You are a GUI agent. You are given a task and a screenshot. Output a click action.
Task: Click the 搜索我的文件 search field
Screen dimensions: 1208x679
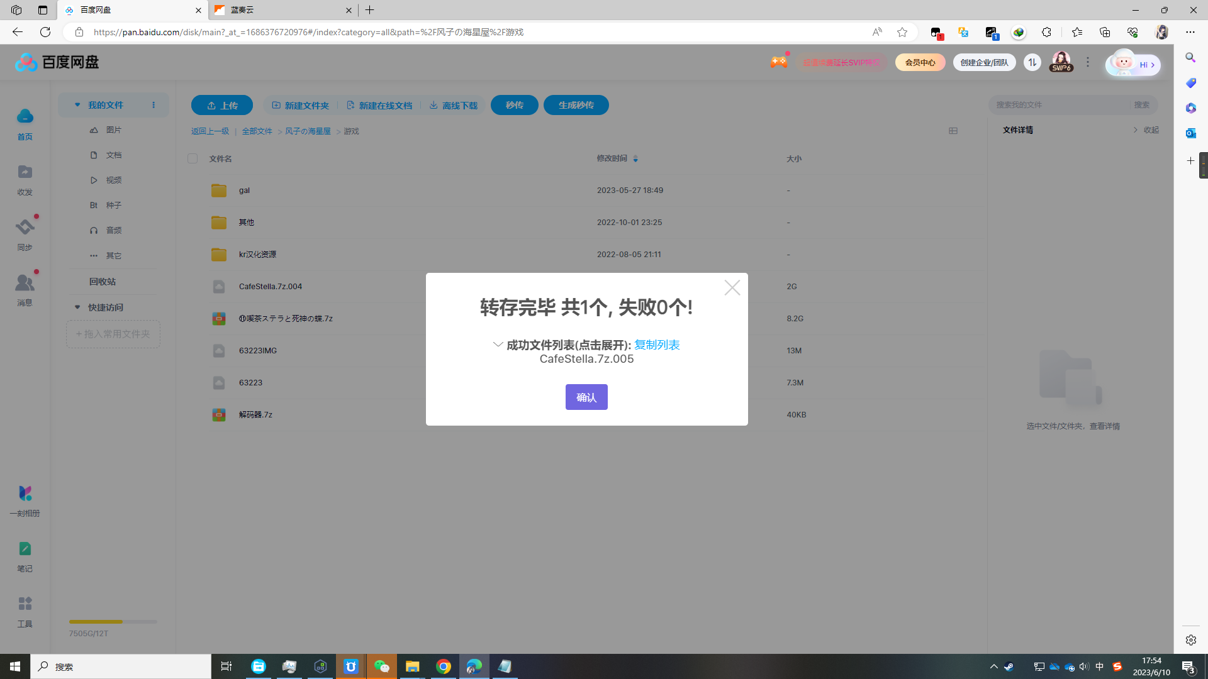(1059, 105)
